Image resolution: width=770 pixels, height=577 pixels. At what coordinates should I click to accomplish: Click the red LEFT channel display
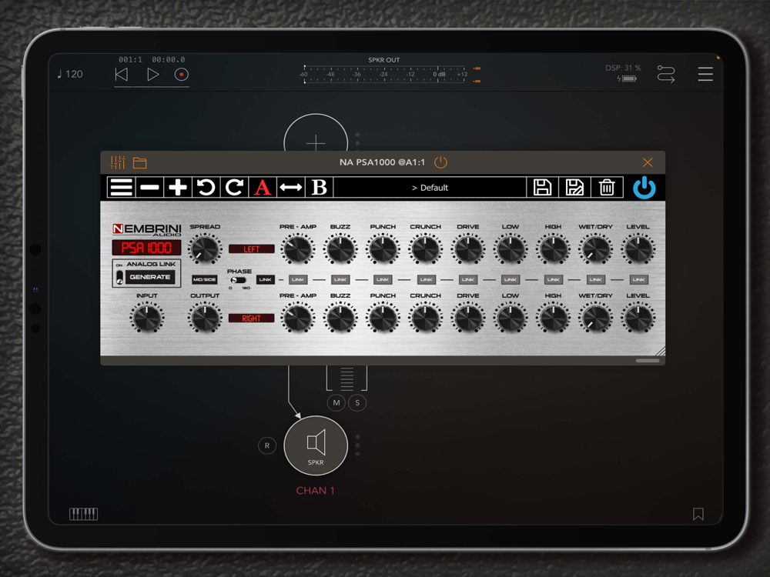[252, 248]
